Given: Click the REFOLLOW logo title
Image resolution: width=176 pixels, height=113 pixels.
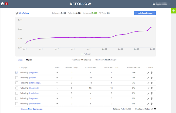Looking at the screenshot, I should coord(80,4).
